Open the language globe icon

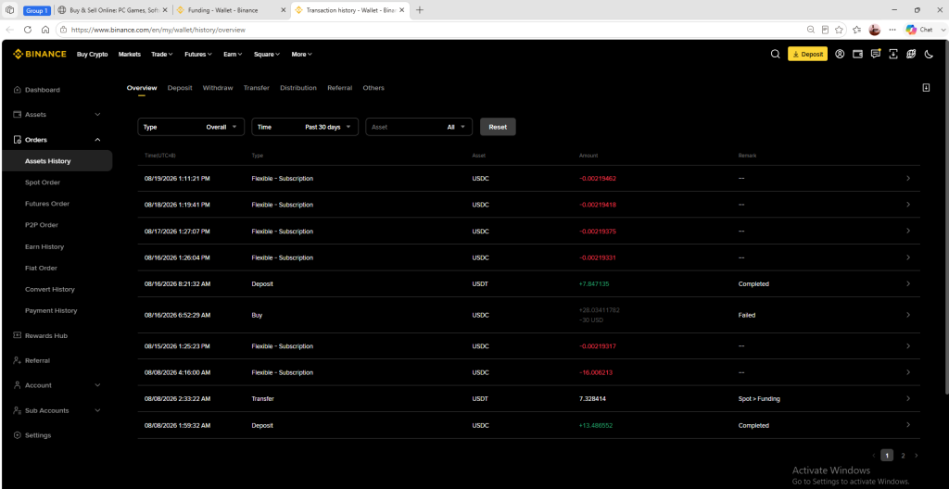tap(911, 54)
